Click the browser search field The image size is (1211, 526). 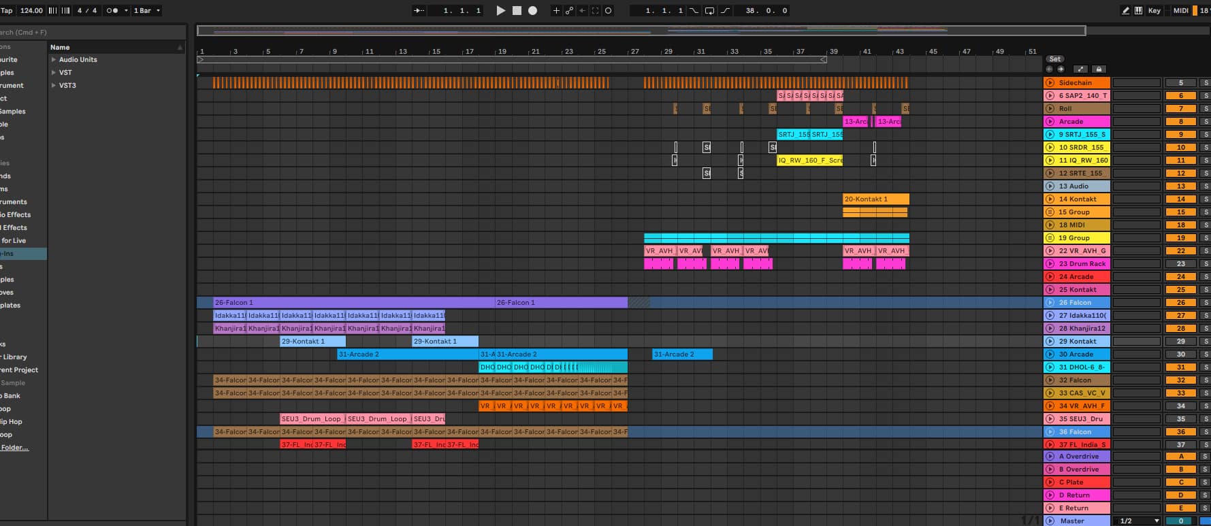[92, 32]
